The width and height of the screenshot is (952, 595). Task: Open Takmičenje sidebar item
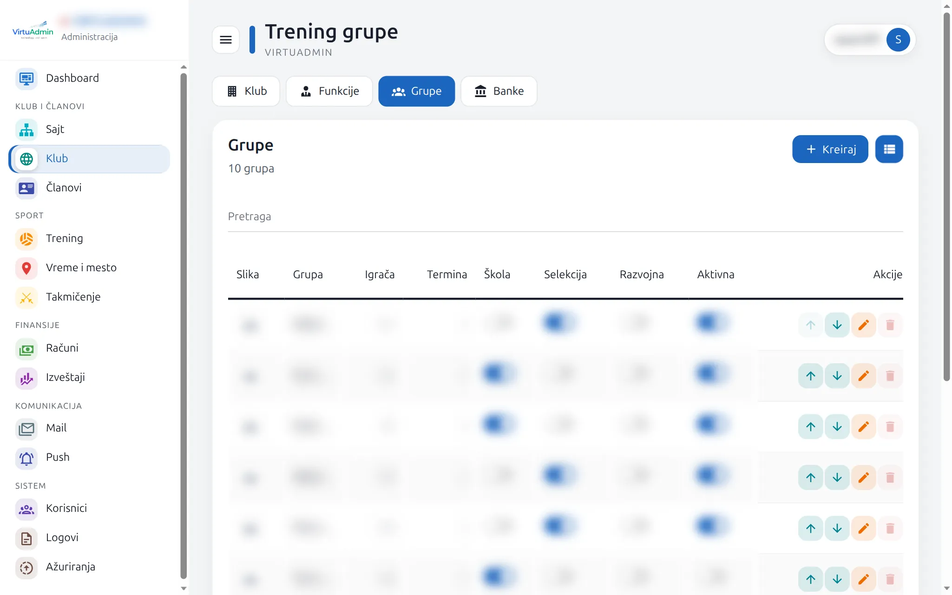tap(89, 297)
